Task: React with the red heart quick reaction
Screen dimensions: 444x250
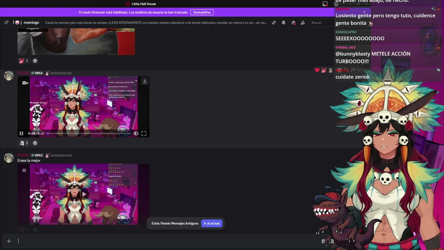Action: pos(317,70)
